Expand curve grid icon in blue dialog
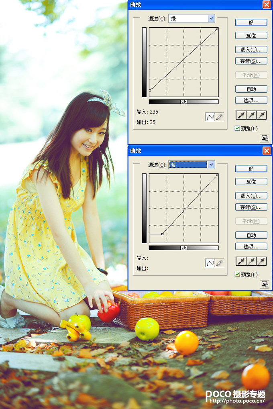The width and height of the screenshot is (273, 409). pyautogui.click(x=265, y=284)
